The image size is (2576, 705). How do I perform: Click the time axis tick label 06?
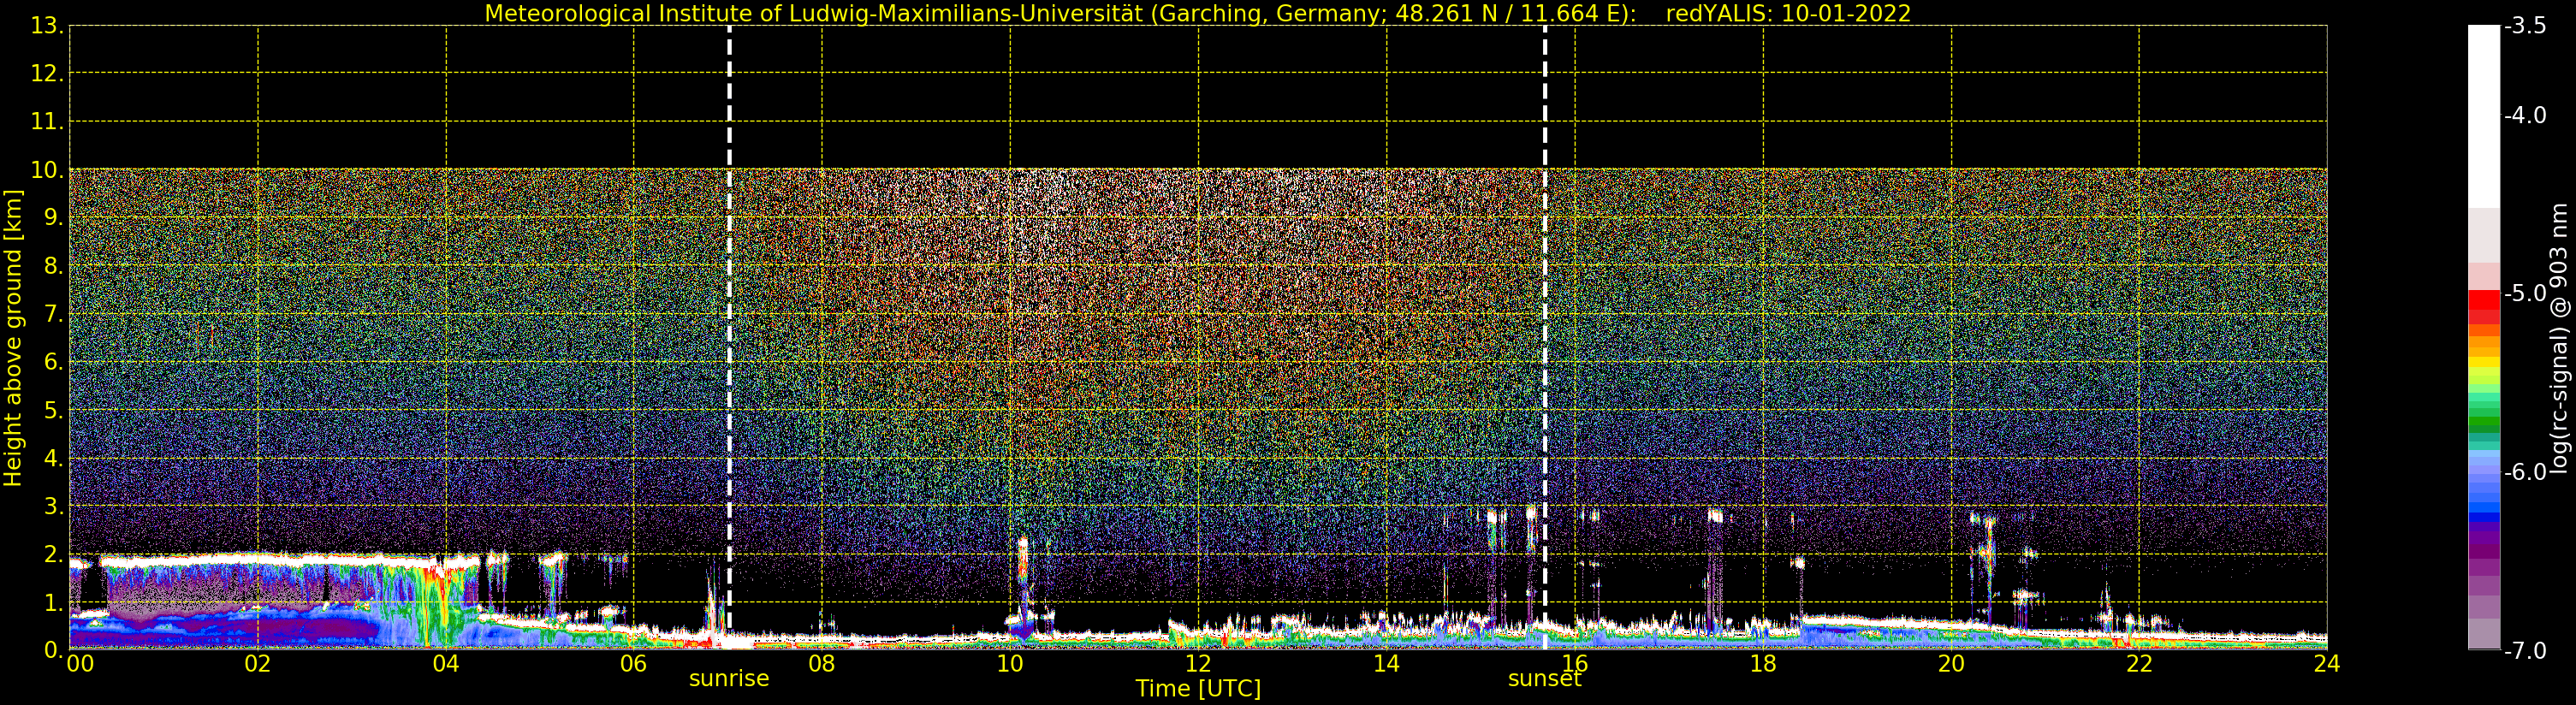click(x=634, y=664)
